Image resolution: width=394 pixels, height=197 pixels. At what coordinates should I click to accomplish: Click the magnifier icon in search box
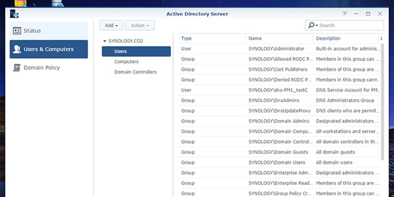pyautogui.click(x=311, y=25)
